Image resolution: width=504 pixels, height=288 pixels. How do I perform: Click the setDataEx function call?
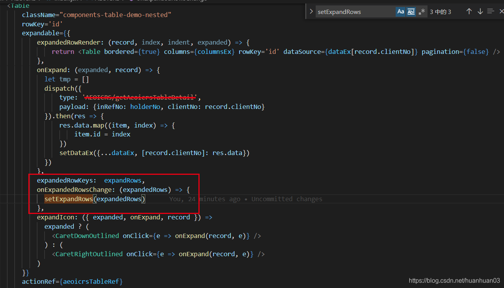click(76, 153)
